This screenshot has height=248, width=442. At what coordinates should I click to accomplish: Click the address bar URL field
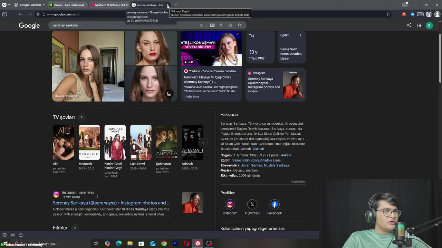[214, 14]
